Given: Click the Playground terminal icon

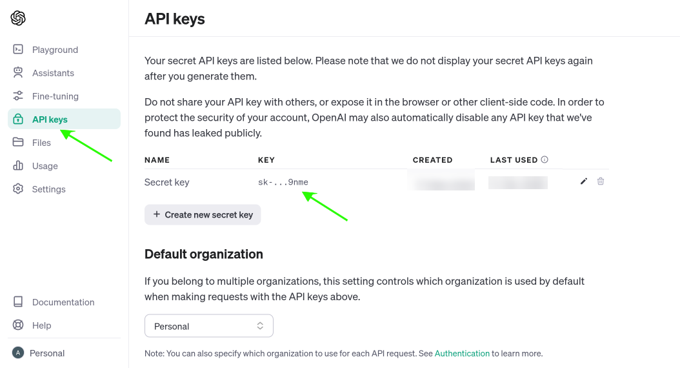Looking at the screenshot, I should pyautogui.click(x=18, y=50).
